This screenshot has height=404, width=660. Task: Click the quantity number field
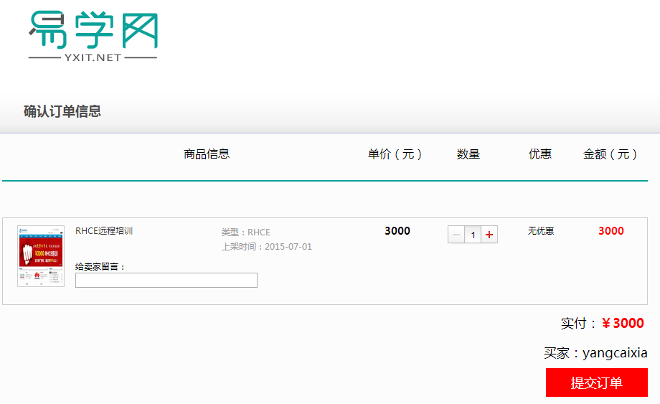[473, 235]
